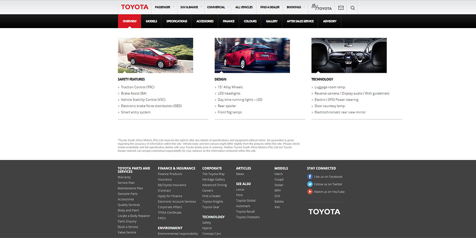Open The Toyota Way link

[x=213, y=174]
